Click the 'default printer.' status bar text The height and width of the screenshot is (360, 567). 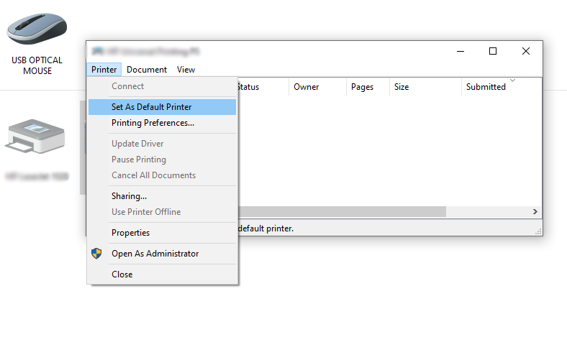tap(266, 229)
